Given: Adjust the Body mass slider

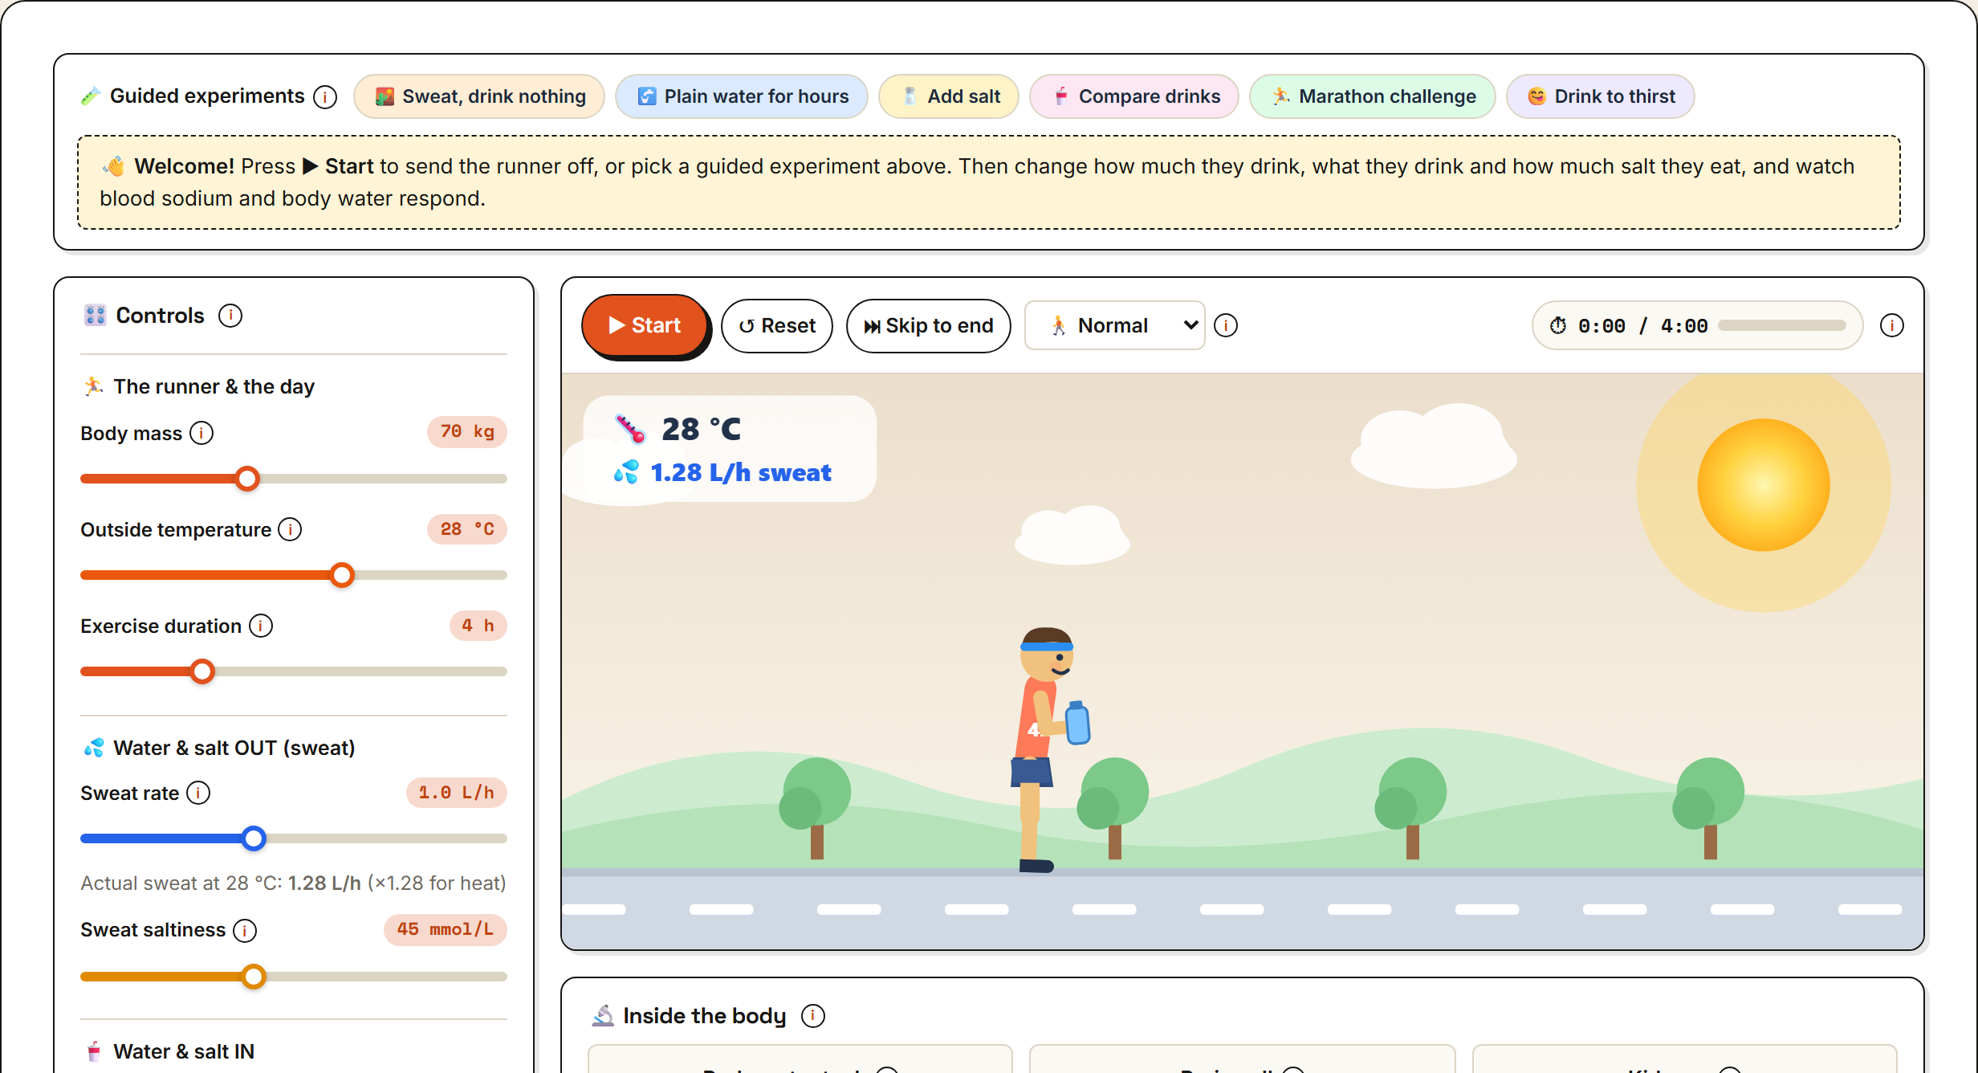Looking at the screenshot, I should click(x=294, y=479).
